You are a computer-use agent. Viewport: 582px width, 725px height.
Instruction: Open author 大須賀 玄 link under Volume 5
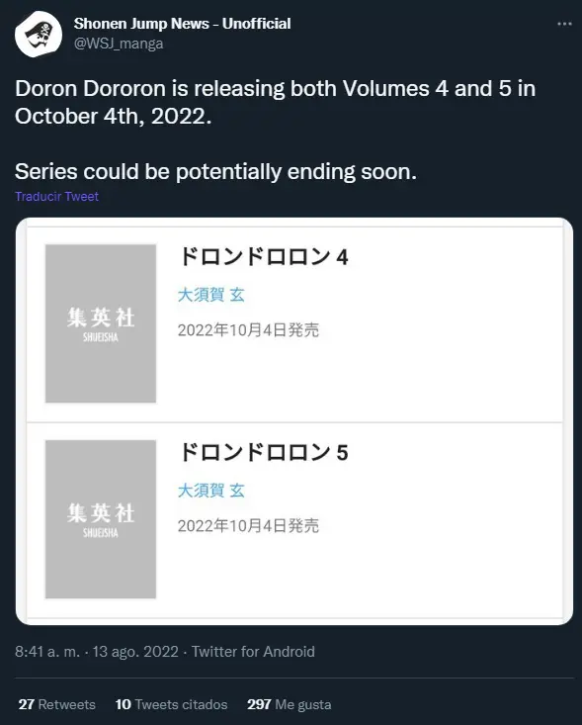[211, 491]
